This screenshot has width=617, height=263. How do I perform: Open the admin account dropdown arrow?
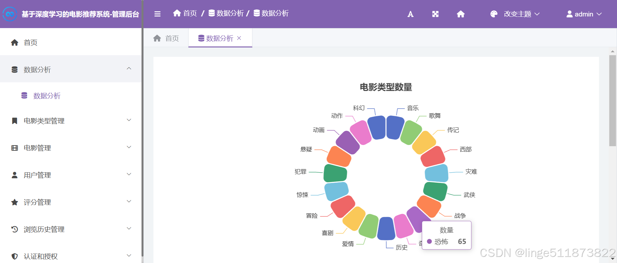pos(599,14)
